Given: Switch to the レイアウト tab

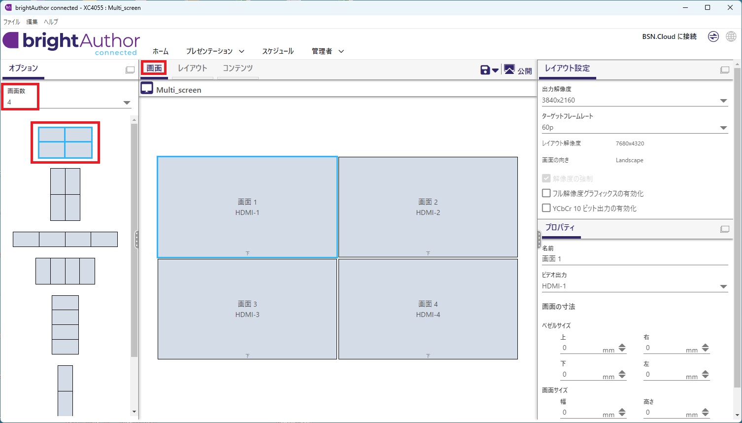Looking at the screenshot, I should coord(192,68).
